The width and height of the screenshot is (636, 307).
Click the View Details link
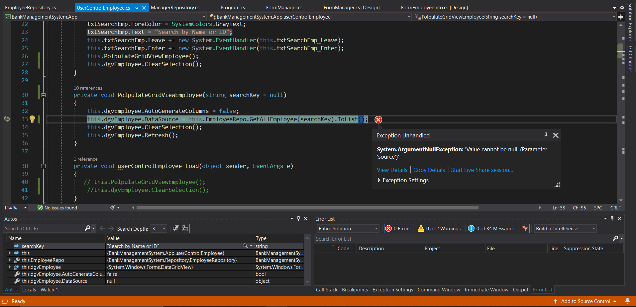click(x=392, y=170)
